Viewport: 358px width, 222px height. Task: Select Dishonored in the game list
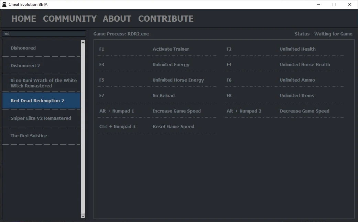(x=41, y=48)
